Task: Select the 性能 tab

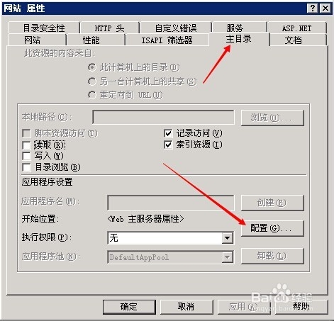Action: coord(91,40)
